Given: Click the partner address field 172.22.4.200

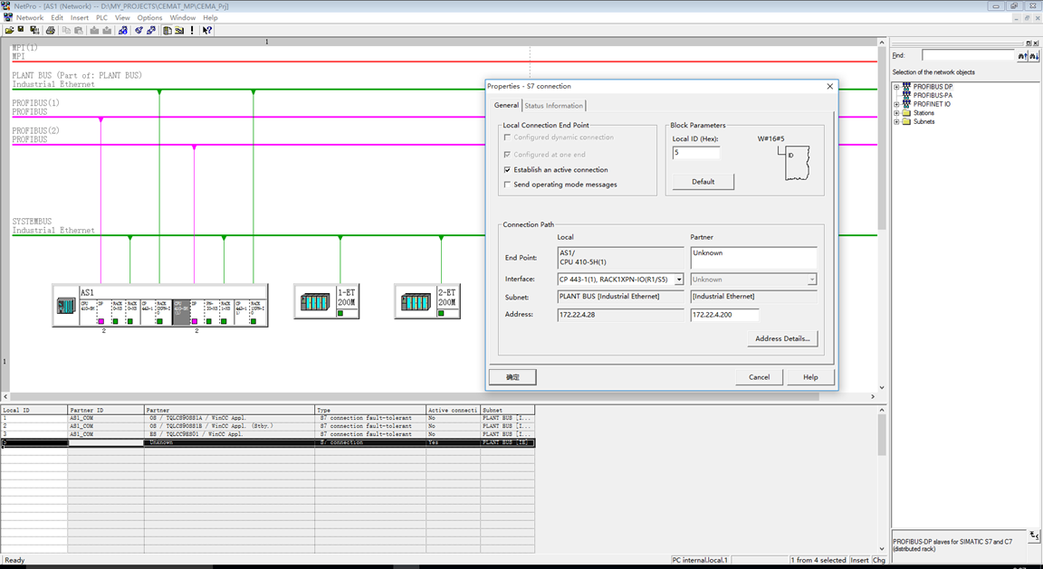Looking at the screenshot, I should click(724, 315).
